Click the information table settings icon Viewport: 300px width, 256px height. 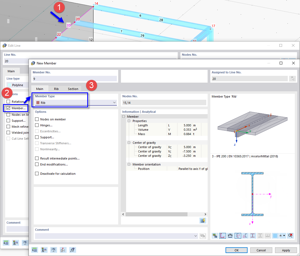coord(203,220)
